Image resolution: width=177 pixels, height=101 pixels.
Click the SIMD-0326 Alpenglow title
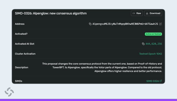click(51, 13)
